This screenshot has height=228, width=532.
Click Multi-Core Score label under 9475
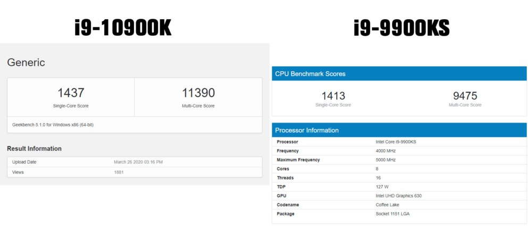pyautogui.click(x=465, y=105)
